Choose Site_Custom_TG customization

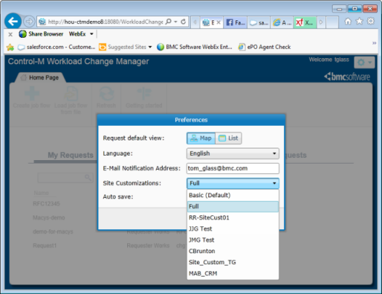point(233,262)
